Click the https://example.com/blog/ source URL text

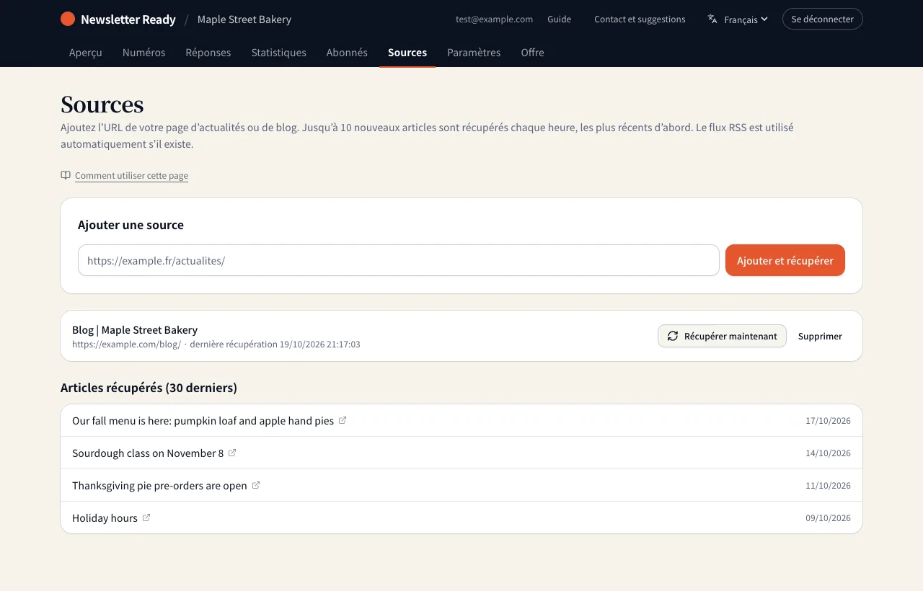point(126,345)
